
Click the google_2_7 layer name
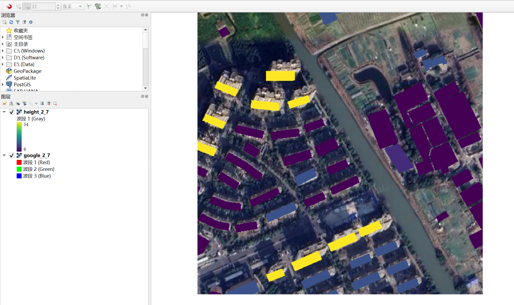click(x=37, y=155)
